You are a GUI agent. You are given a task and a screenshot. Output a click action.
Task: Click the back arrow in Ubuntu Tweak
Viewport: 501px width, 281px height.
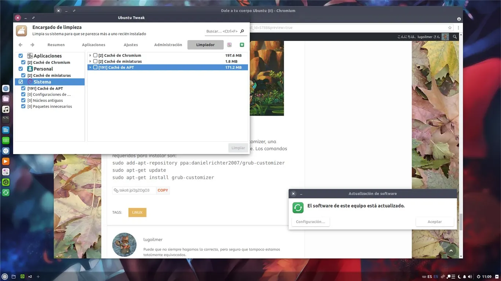(21, 45)
